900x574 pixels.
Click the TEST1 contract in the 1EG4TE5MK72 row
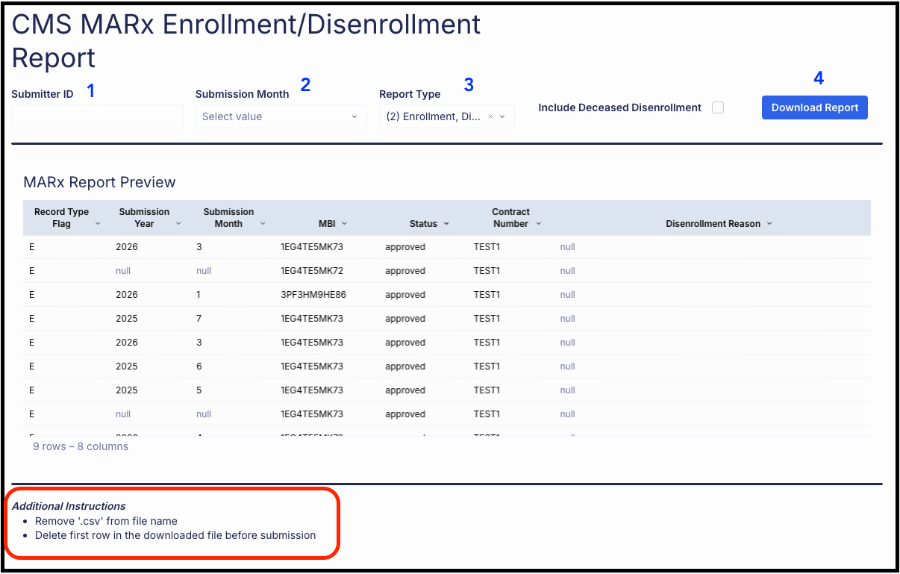487,271
